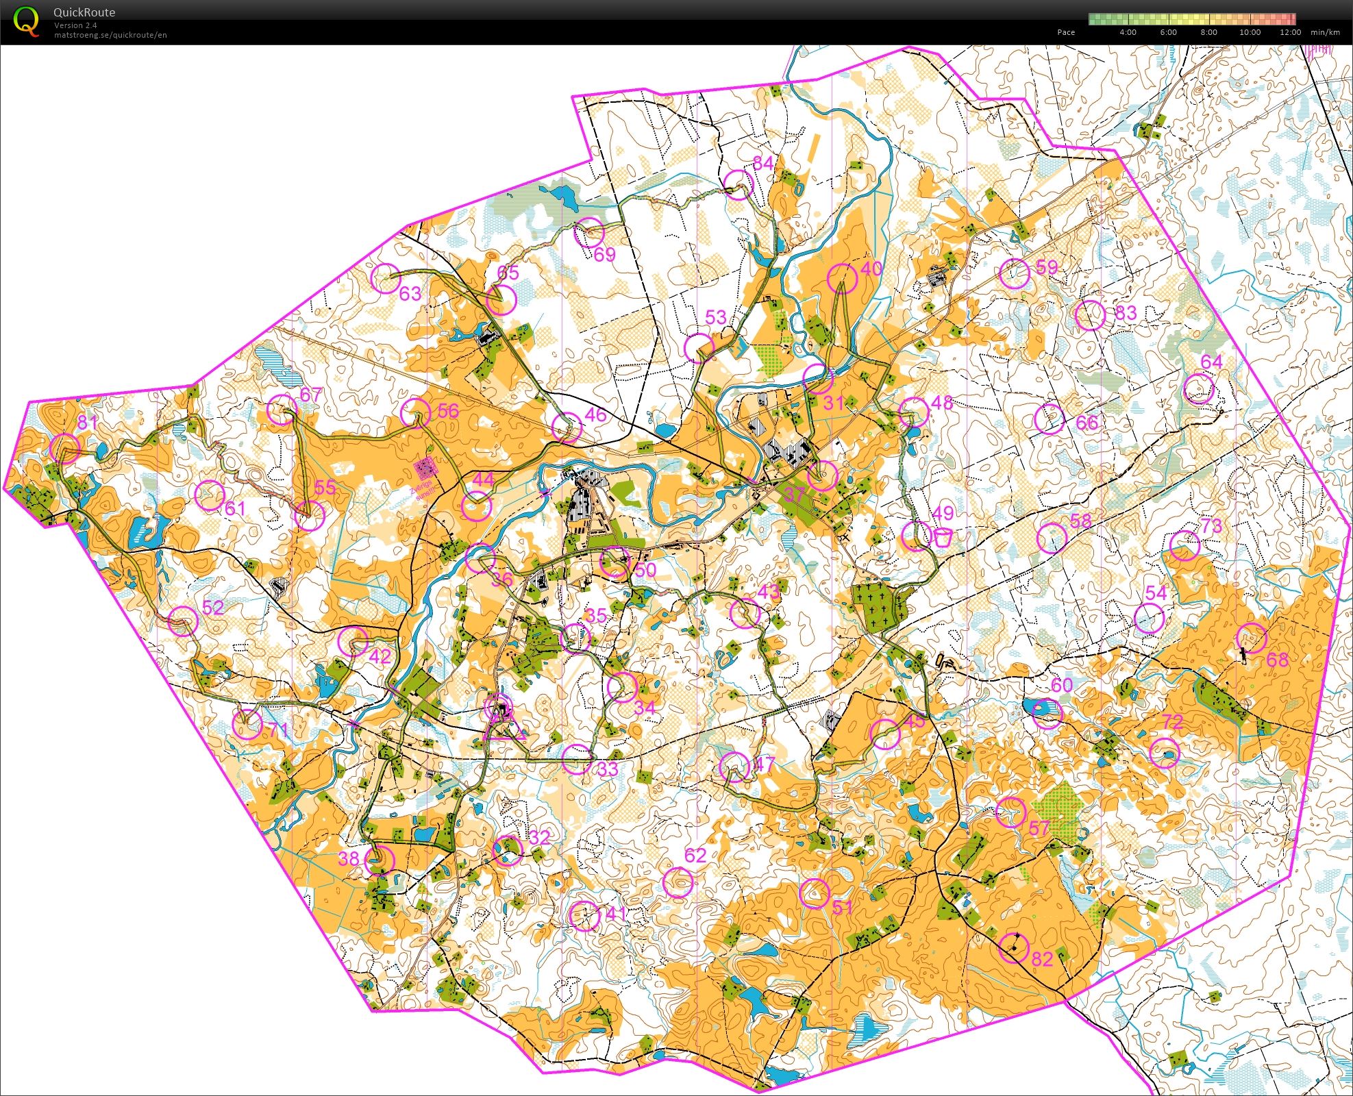The height and width of the screenshot is (1096, 1353).
Task: Click the 12:00 pace scale label
Action: [x=1289, y=32]
